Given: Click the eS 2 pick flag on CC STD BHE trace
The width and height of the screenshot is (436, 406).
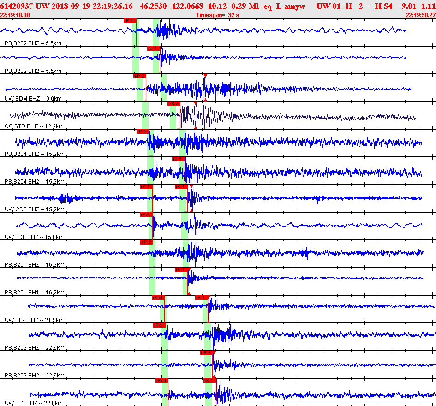Looking at the screenshot, I should point(174,104).
